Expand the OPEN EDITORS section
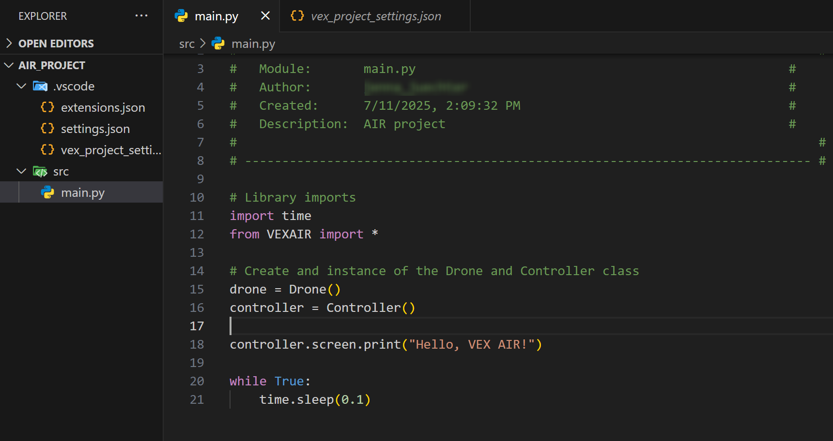 [9, 43]
